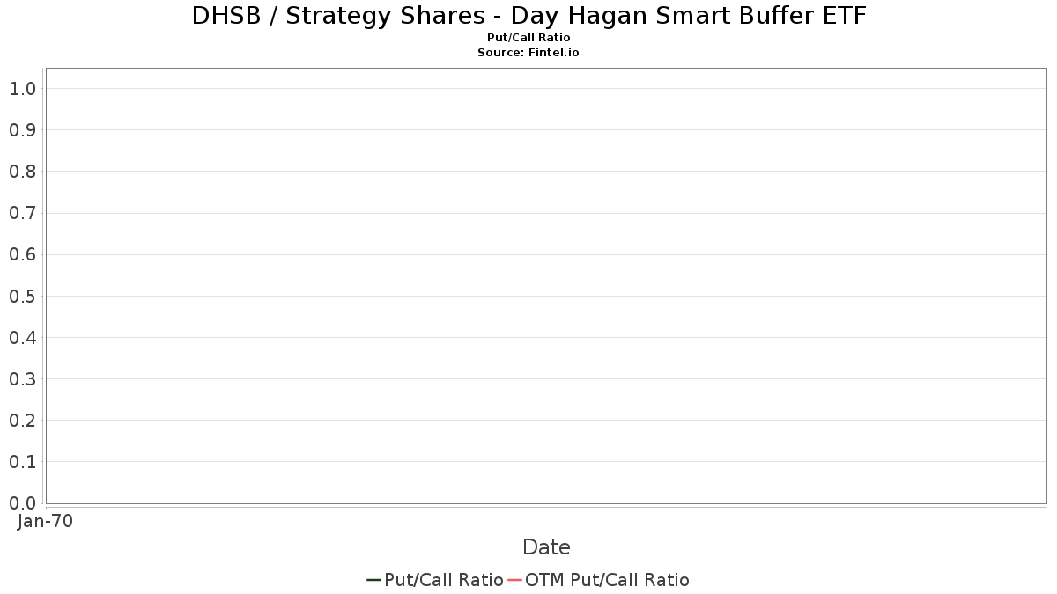Click the 0.2 y-axis tick label
The height and width of the screenshot is (594, 1057).
pyautogui.click(x=23, y=421)
